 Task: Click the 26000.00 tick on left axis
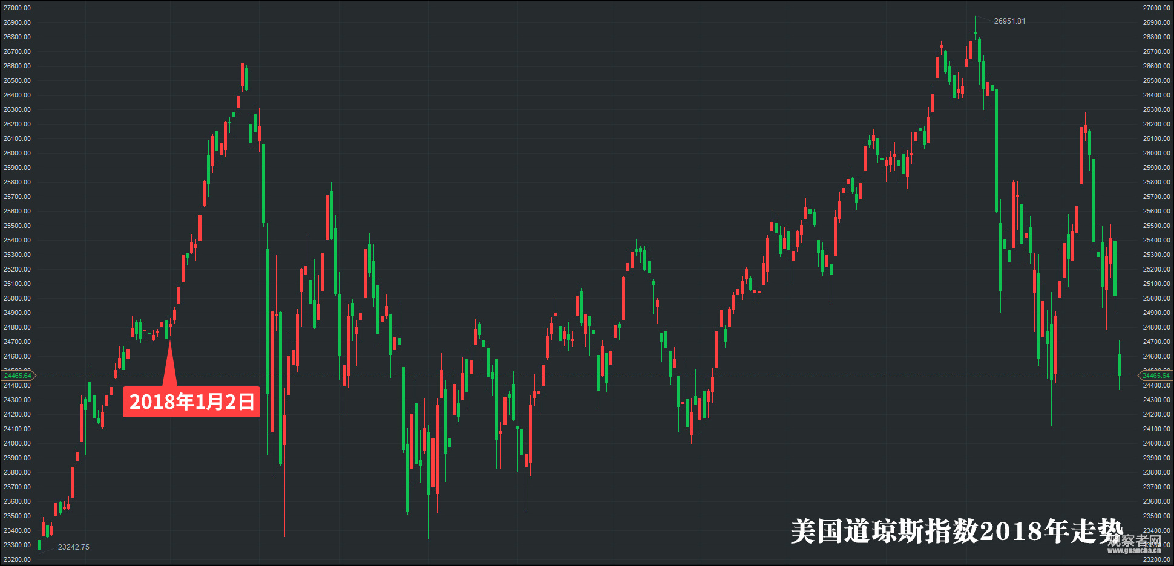(x=17, y=153)
